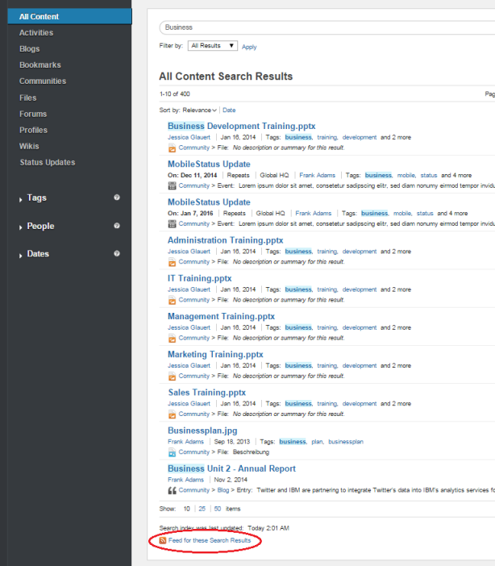
Task: Click image file icon under Businessplan.jpg
Action: [x=172, y=452]
